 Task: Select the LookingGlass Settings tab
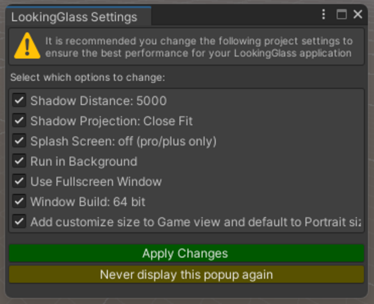pyautogui.click(x=74, y=17)
